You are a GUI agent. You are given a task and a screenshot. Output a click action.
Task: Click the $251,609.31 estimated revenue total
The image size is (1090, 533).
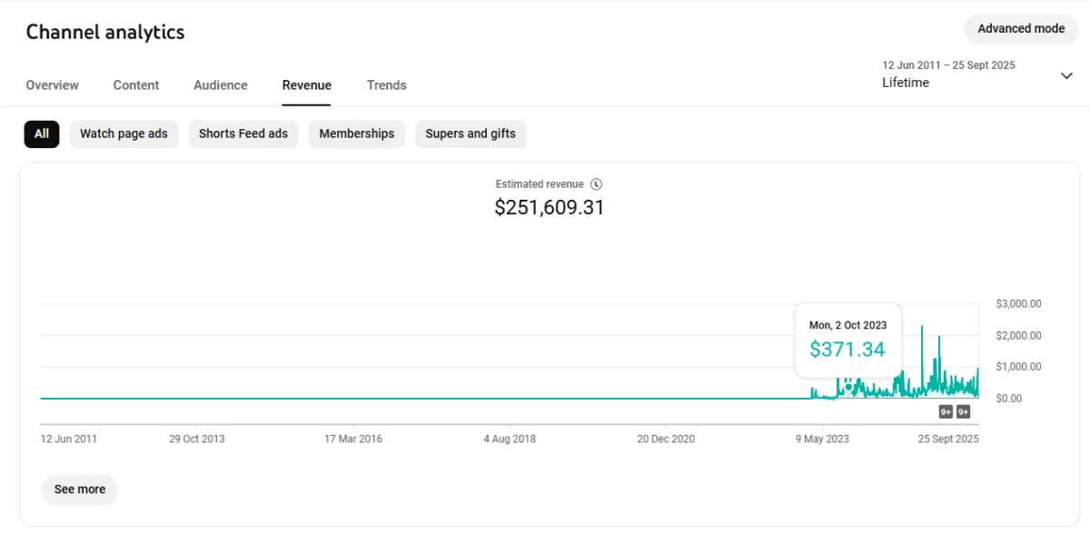tap(550, 208)
